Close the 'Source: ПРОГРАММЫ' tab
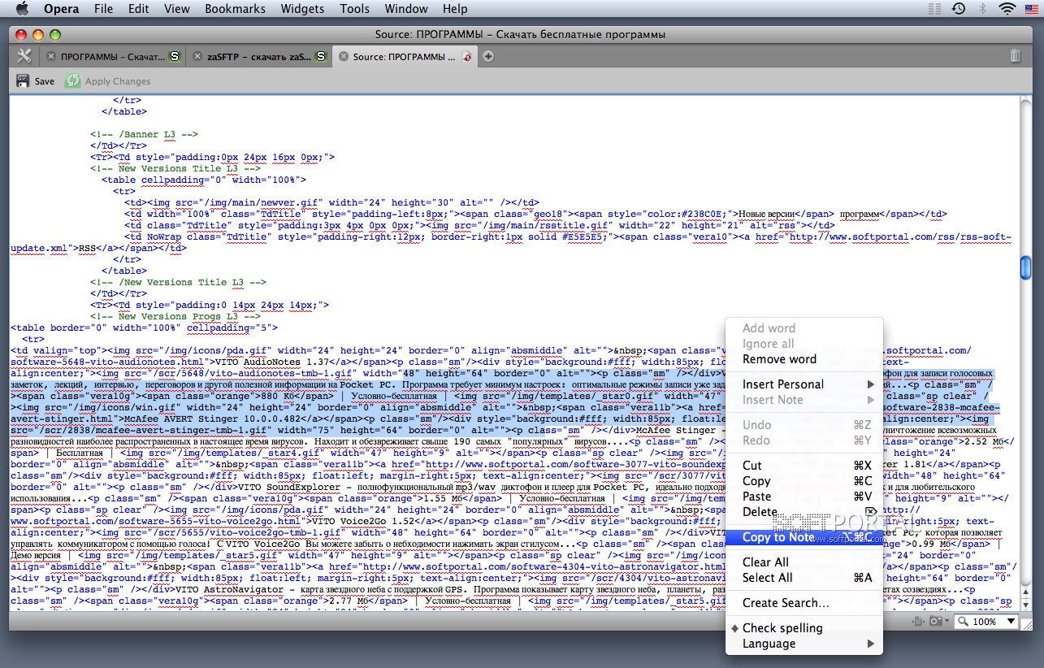Screen dimensions: 1044x668 pyautogui.click(x=344, y=57)
